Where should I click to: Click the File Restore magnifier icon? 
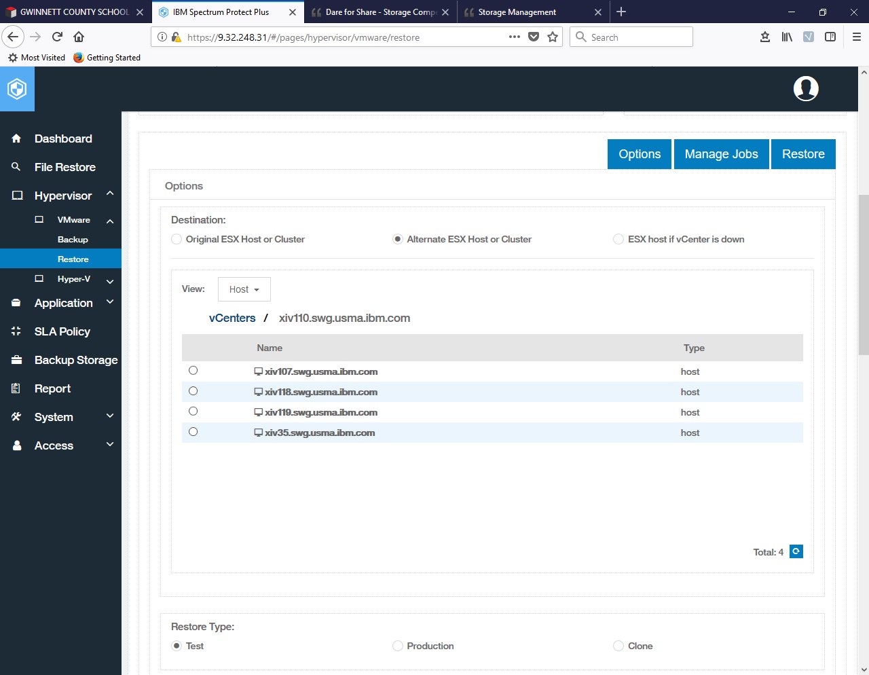[x=16, y=166]
